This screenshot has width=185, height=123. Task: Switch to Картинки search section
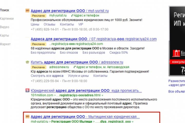[x=7, y=19]
